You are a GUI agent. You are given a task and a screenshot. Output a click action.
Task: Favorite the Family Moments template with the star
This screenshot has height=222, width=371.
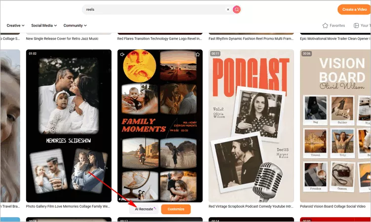[198, 54]
